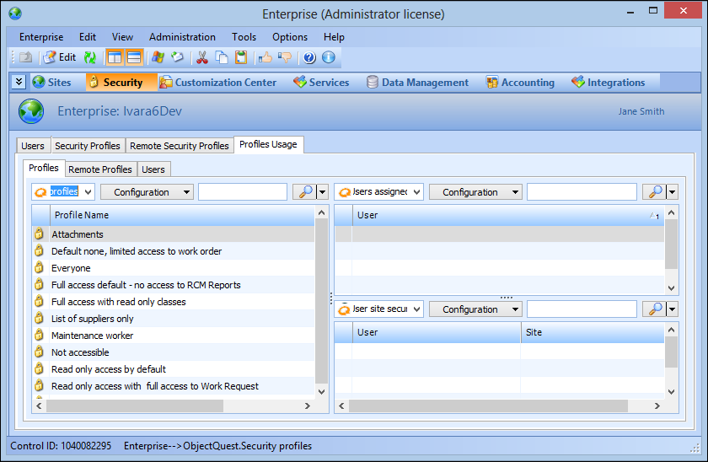Toggle the stacked horizontal layout button
Image resolution: width=708 pixels, height=462 pixels.
pos(134,57)
